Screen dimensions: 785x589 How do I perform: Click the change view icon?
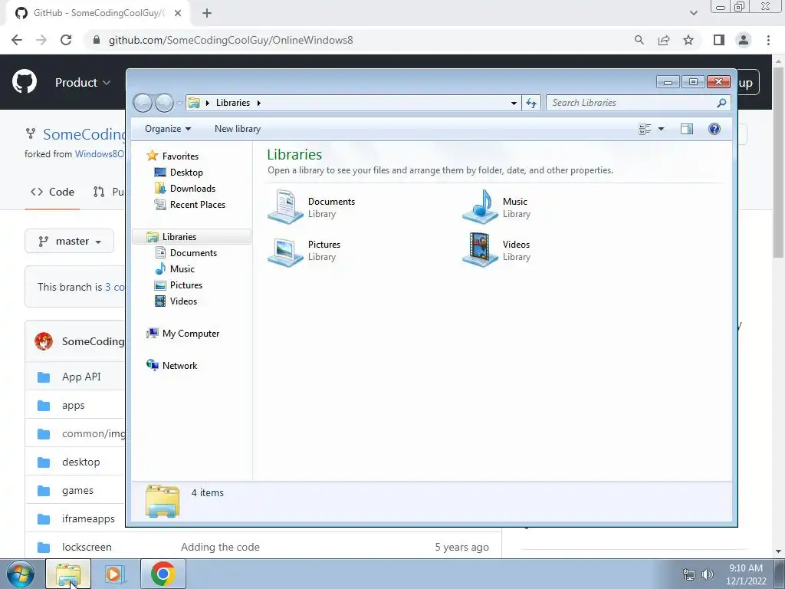pyautogui.click(x=645, y=129)
